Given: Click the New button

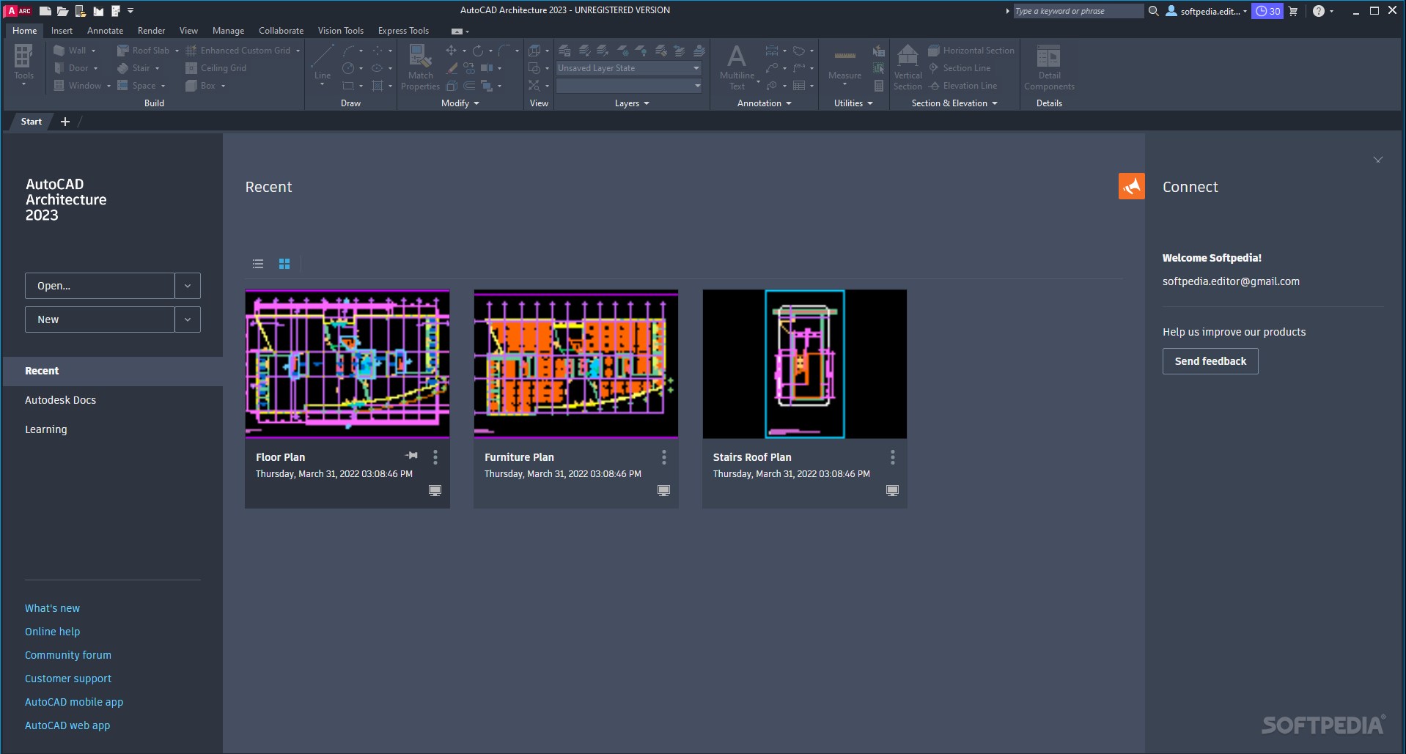Looking at the screenshot, I should pyautogui.click(x=100, y=319).
